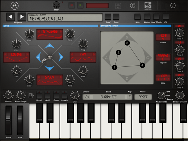Open the info icon at top right
Screen dimensions: 188x141
tap(173, 5)
